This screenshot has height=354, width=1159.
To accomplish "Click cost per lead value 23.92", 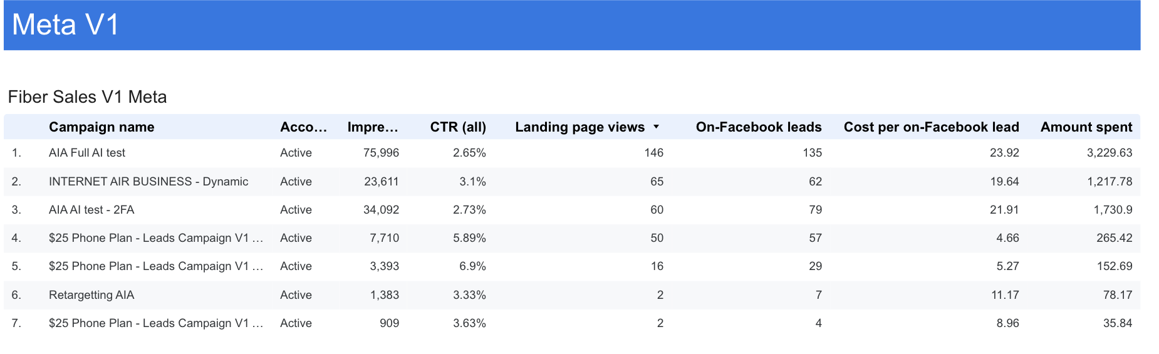I will [1005, 153].
